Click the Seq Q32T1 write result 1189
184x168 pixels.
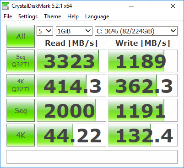click(x=143, y=61)
